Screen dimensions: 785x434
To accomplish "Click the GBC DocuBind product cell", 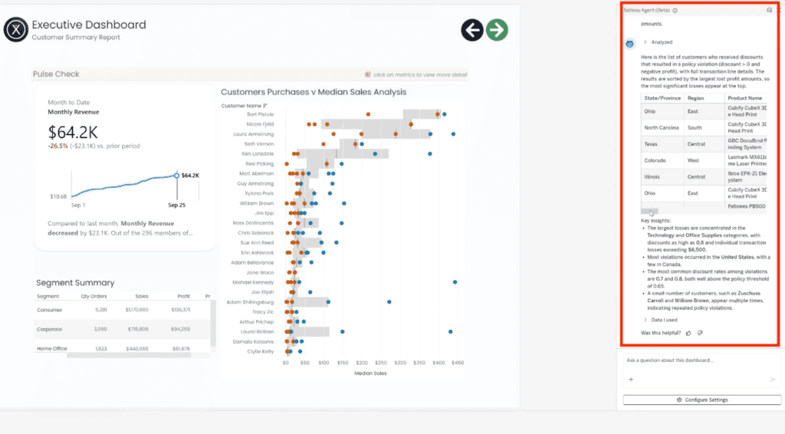I will click(x=746, y=144).
